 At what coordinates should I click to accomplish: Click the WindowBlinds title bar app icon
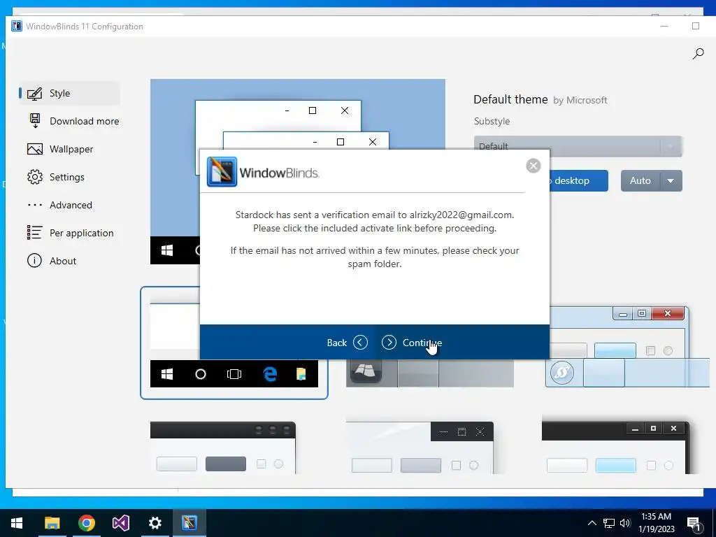[17, 26]
